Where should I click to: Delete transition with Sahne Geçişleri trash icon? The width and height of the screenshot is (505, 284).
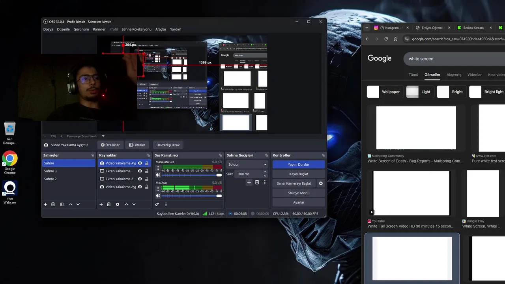click(257, 182)
